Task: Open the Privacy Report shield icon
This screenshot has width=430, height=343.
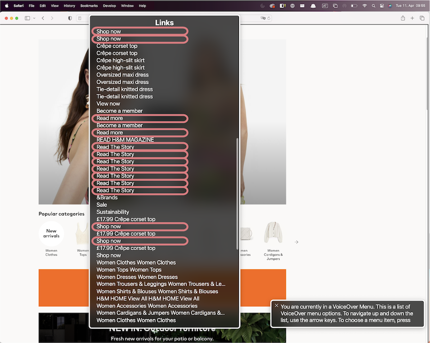Action: click(x=70, y=18)
